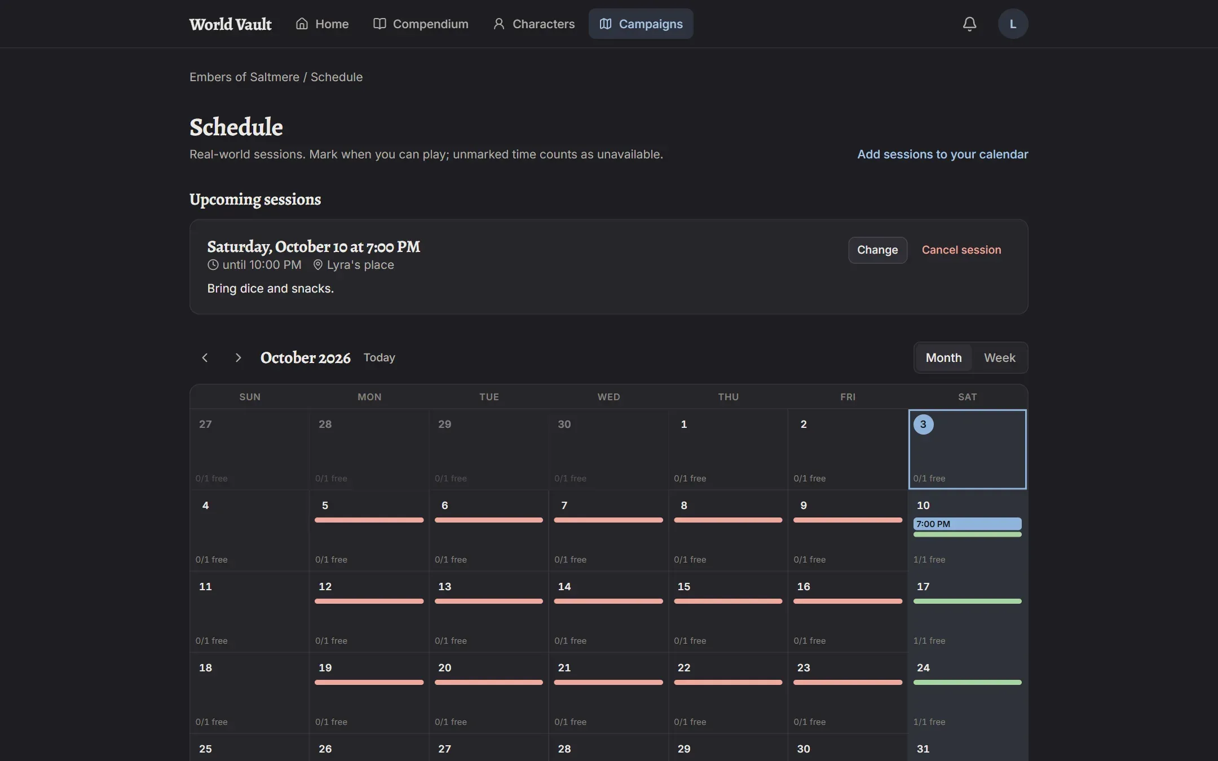Click the World Vault logo
The width and height of the screenshot is (1218, 761).
[230, 24]
